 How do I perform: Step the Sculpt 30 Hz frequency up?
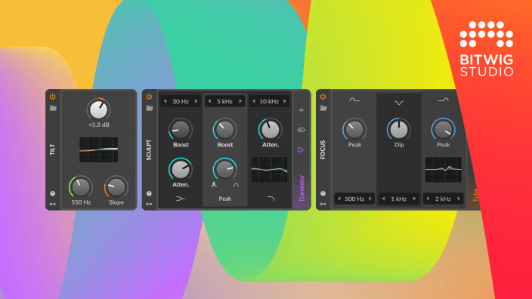tap(196, 101)
